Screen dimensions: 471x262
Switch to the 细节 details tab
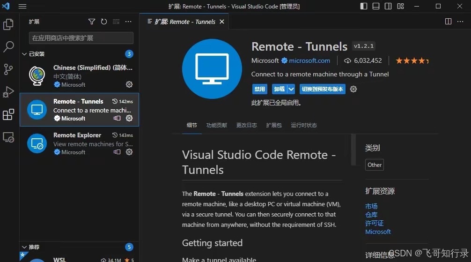[191, 125]
